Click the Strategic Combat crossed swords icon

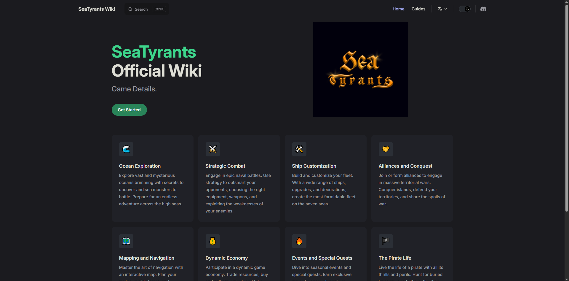coord(213,149)
